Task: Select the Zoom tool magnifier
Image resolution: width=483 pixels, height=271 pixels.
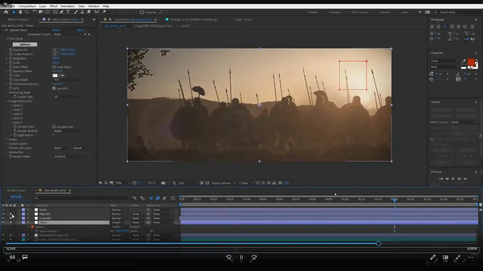Action: coord(26,12)
